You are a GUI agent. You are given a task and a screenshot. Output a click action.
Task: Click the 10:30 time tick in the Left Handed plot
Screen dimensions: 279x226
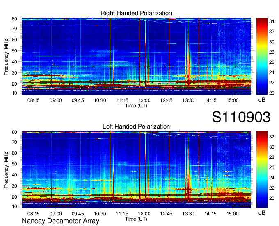100,214
